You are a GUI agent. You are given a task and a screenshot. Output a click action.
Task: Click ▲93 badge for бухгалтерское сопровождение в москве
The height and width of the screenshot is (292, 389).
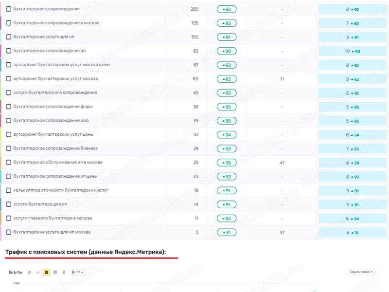point(227,23)
